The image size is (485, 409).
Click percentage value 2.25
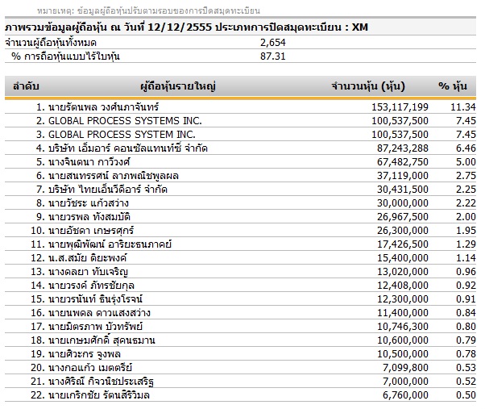pyautogui.click(x=466, y=190)
